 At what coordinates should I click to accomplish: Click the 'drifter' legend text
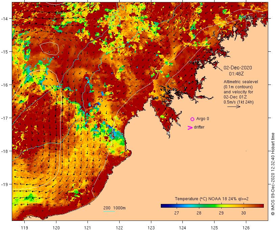[199, 127]
